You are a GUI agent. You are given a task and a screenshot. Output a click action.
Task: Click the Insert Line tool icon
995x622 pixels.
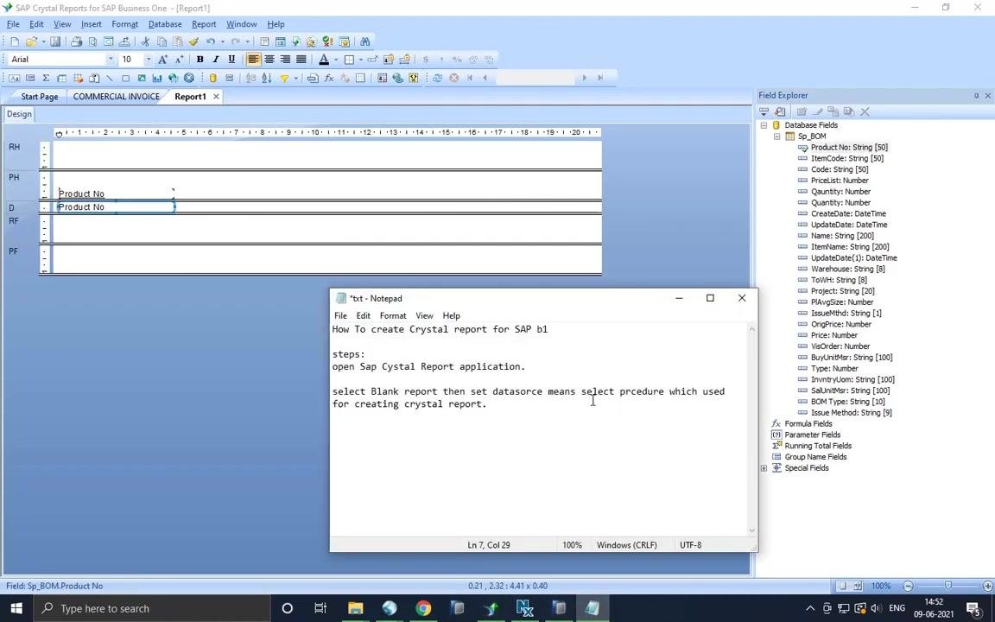(109, 78)
